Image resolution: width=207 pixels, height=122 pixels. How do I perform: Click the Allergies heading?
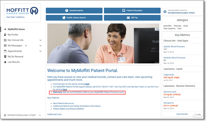182,20
